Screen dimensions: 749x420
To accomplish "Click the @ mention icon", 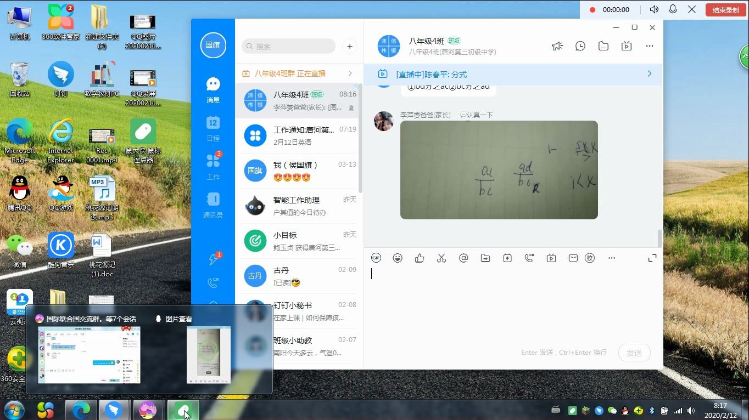I will point(463,258).
